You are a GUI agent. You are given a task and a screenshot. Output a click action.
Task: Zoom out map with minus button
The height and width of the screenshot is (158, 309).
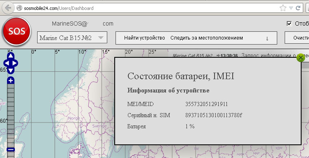(x=11, y=149)
